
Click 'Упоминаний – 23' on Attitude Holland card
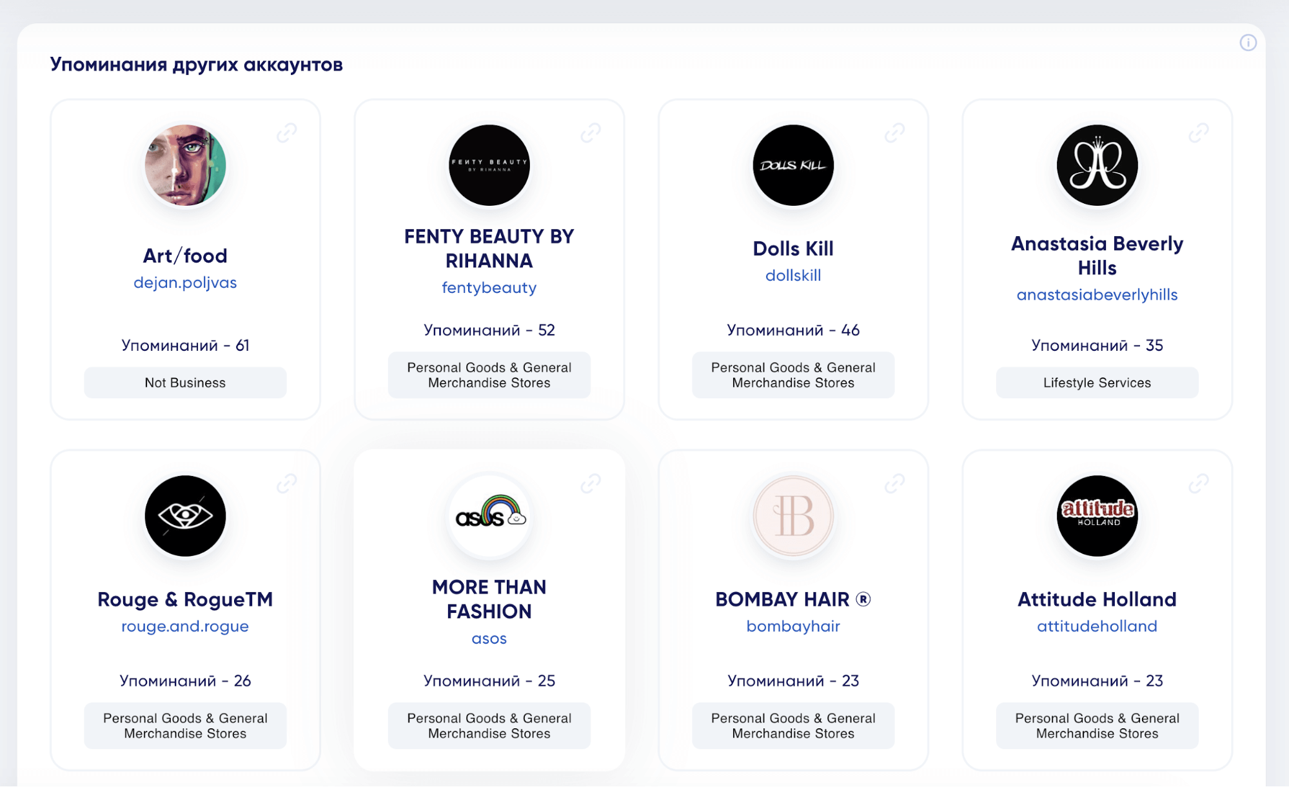click(1097, 681)
